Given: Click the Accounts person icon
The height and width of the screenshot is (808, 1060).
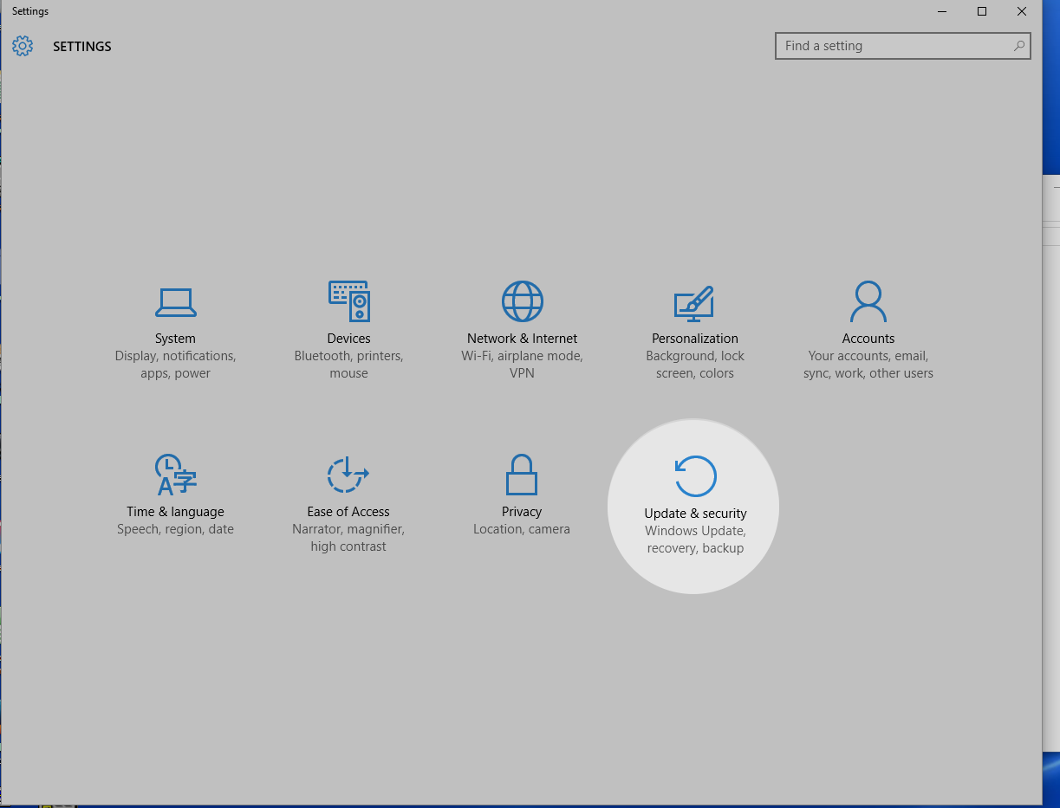Looking at the screenshot, I should tap(868, 301).
